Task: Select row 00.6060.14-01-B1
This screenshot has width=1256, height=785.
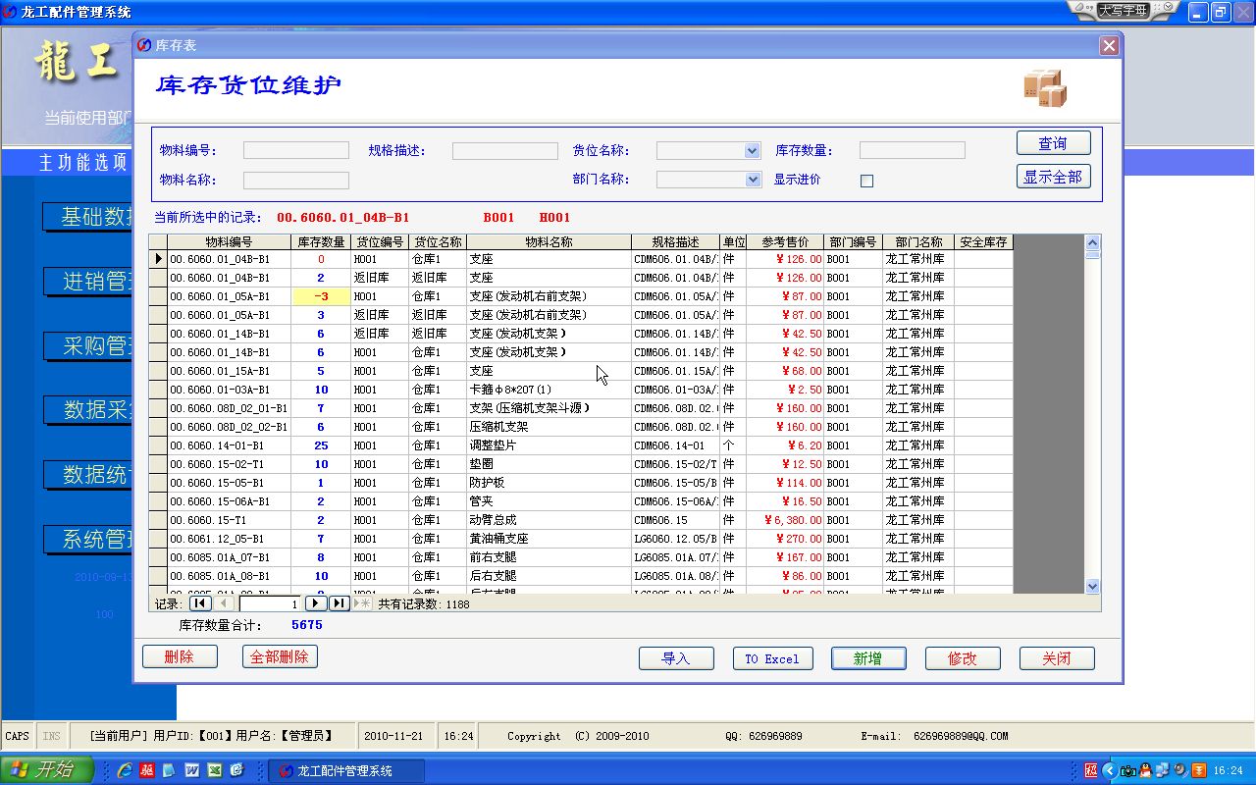Action: click(580, 445)
